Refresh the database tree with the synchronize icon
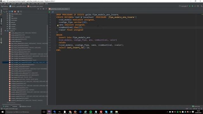This screenshot has width=203, height=114. tap(10, 12)
